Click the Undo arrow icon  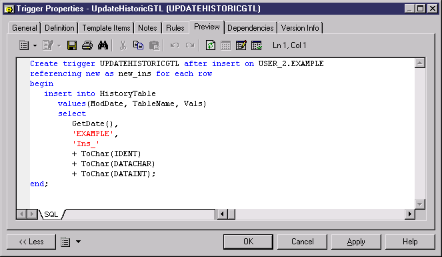coord(175,45)
